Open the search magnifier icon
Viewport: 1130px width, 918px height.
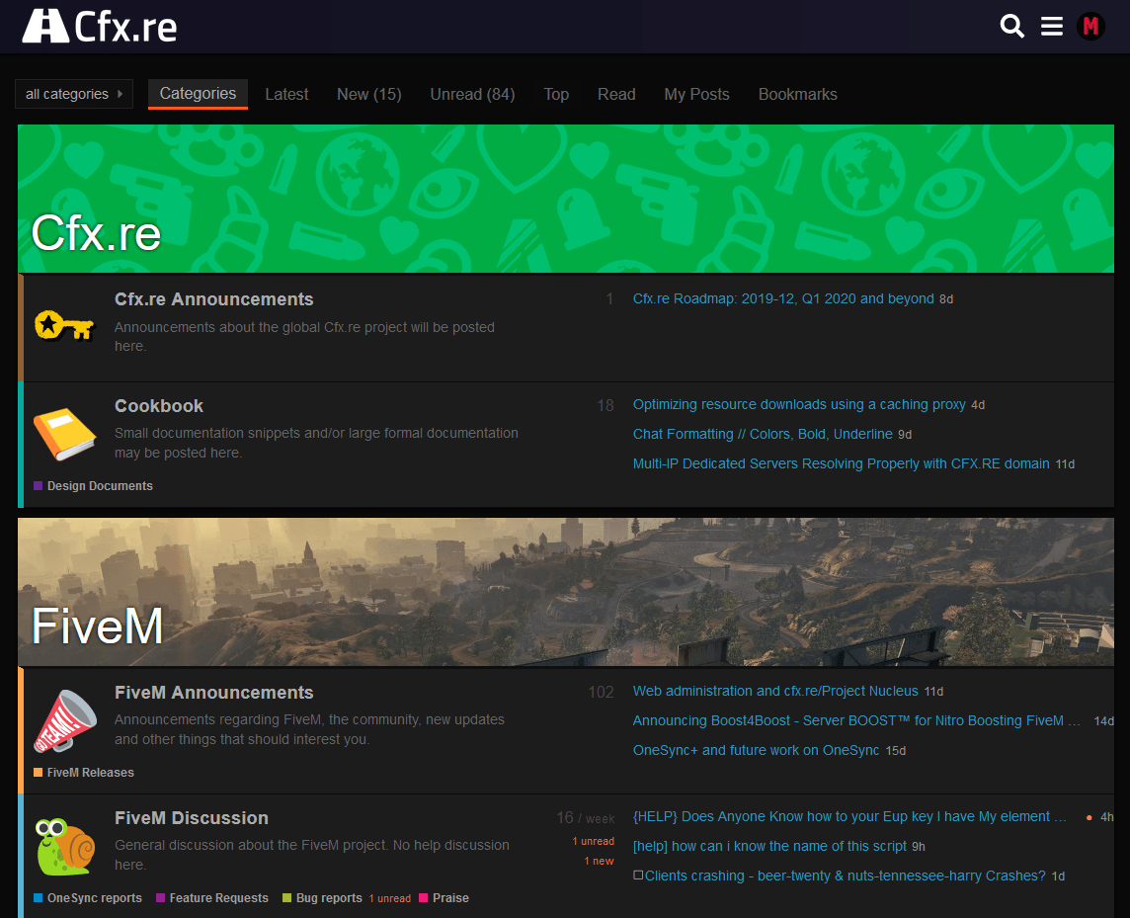[1011, 26]
